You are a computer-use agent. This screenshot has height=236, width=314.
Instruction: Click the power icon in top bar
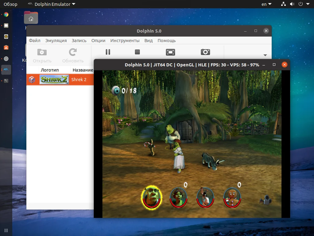pos(301,4)
